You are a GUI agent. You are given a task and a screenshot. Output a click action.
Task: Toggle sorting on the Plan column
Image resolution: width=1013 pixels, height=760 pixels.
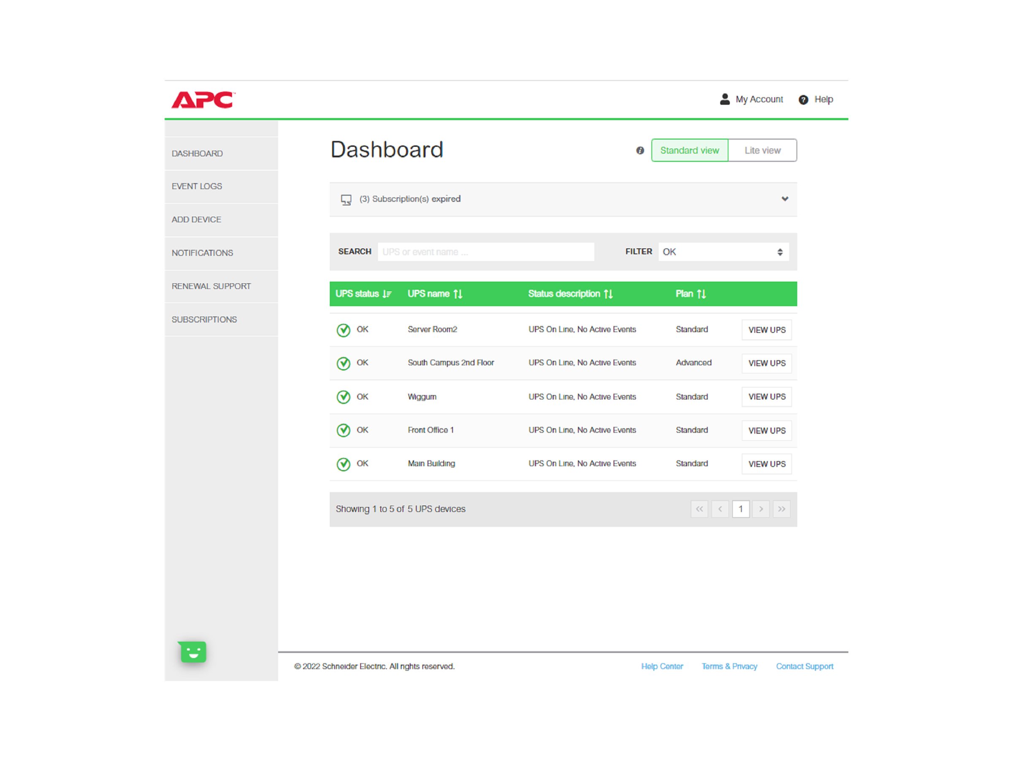pos(702,293)
